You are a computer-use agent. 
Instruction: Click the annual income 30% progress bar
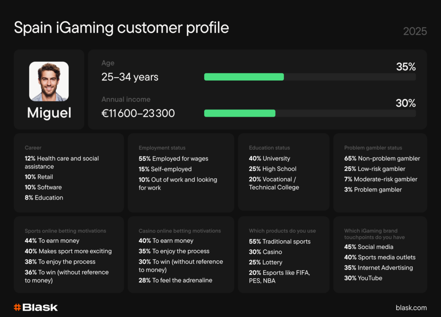310,113
